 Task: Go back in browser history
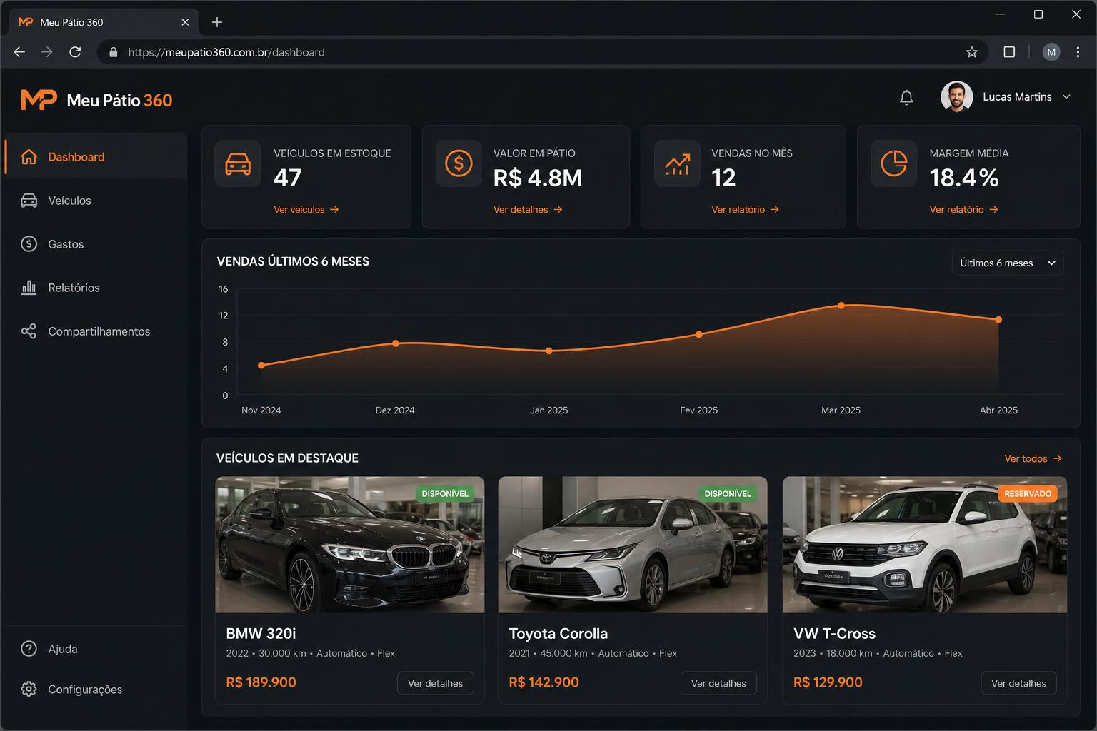pos(19,52)
